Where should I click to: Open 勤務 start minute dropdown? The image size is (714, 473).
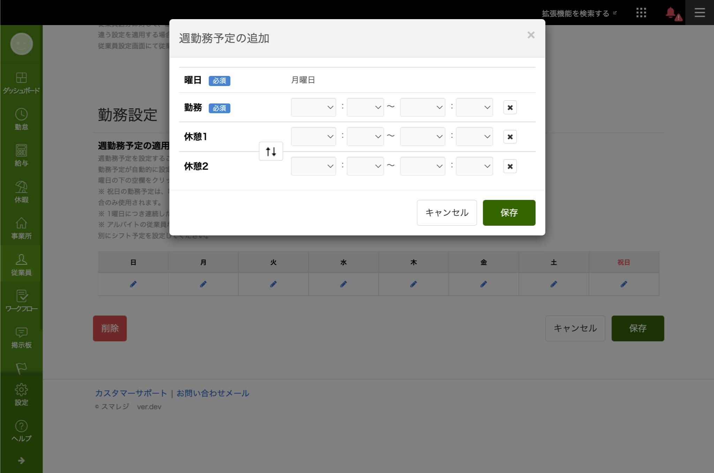[x=365, y=107]
